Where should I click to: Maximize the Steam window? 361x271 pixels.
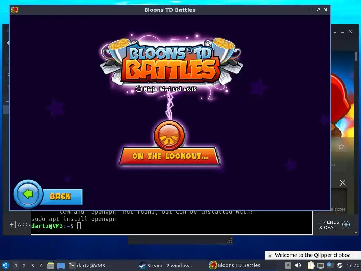pyautogui.click(x=343, y=31)
